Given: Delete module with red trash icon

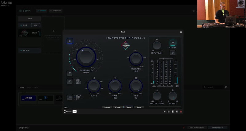Looking at the screenshot, I should (x=181, y=112).
